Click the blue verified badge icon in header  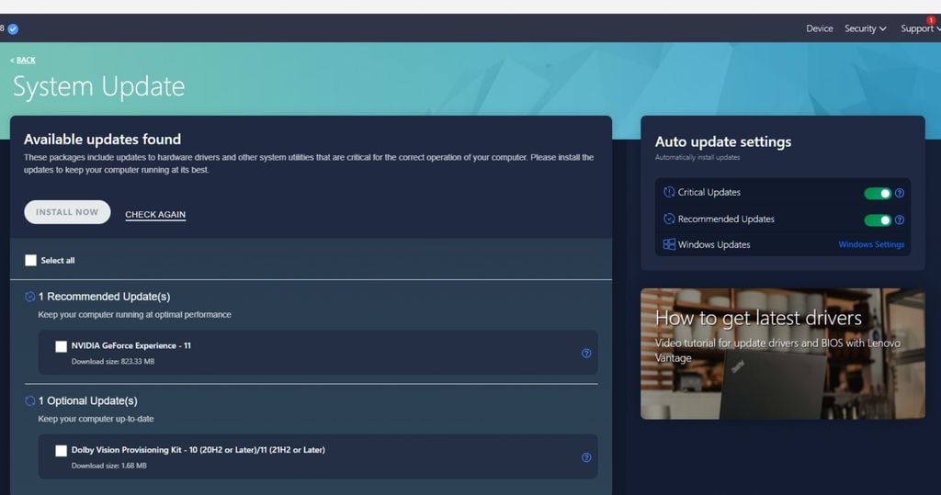pos(13,28)
